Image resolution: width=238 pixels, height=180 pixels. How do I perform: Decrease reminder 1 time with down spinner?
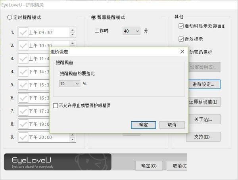pyautogui.click(x=73, y=35)
